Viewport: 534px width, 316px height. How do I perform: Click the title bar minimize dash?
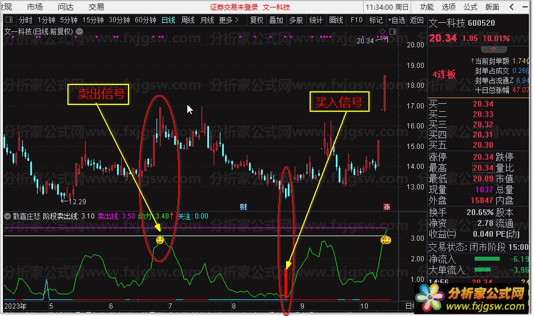point(525,7)
